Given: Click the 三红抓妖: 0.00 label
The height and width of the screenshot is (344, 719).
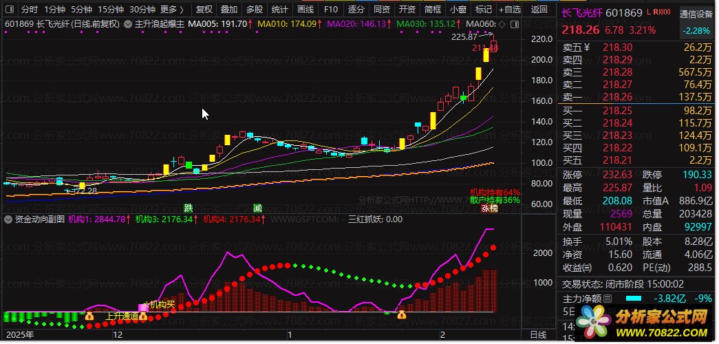Looking at the screenshot, I should [376, 219].
